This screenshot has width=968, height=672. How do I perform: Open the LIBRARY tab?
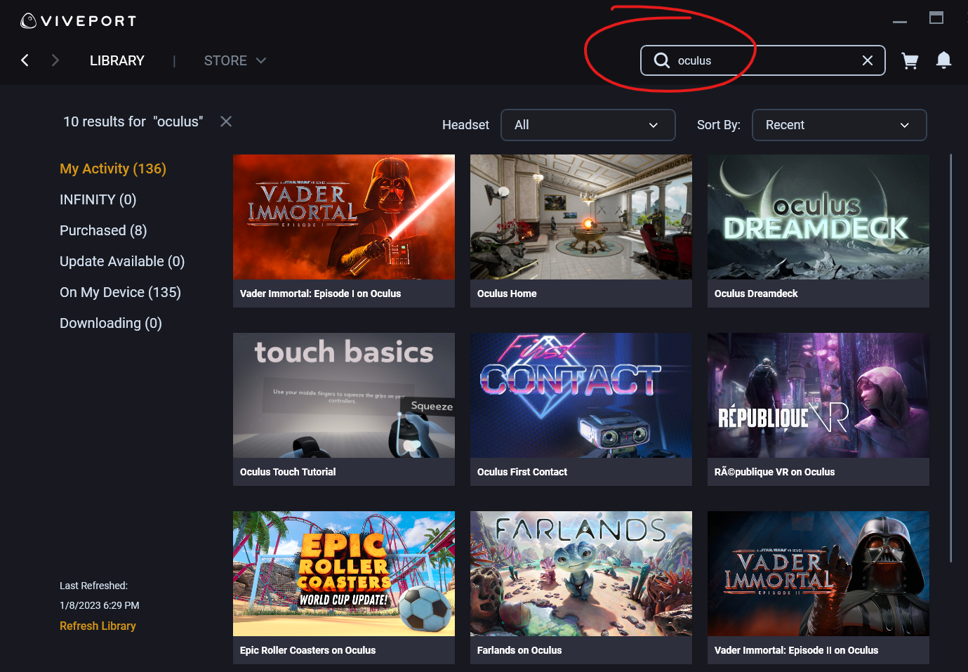pos(117,60)
